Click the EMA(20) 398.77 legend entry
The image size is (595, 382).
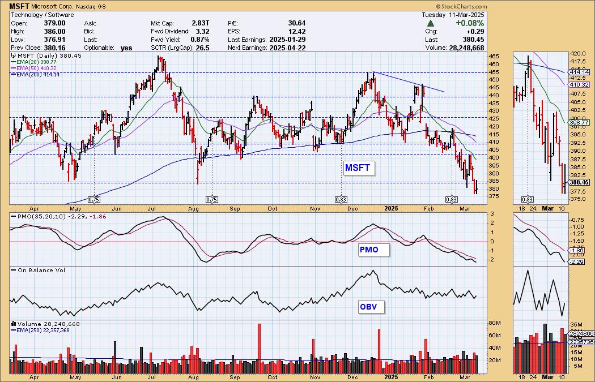point(33,62)
